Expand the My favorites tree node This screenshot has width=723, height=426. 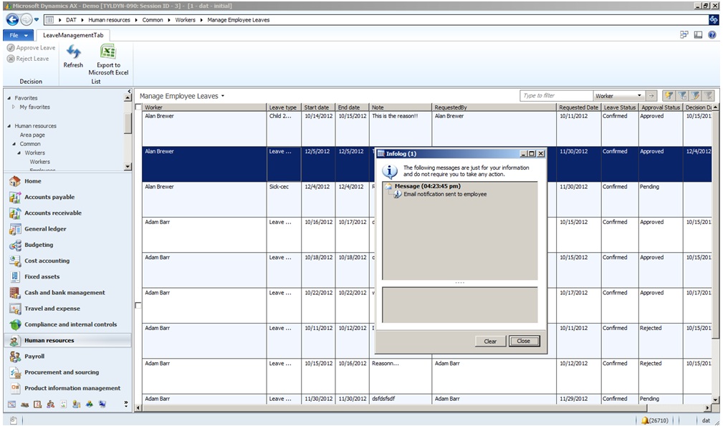click(x=14, y=107)
